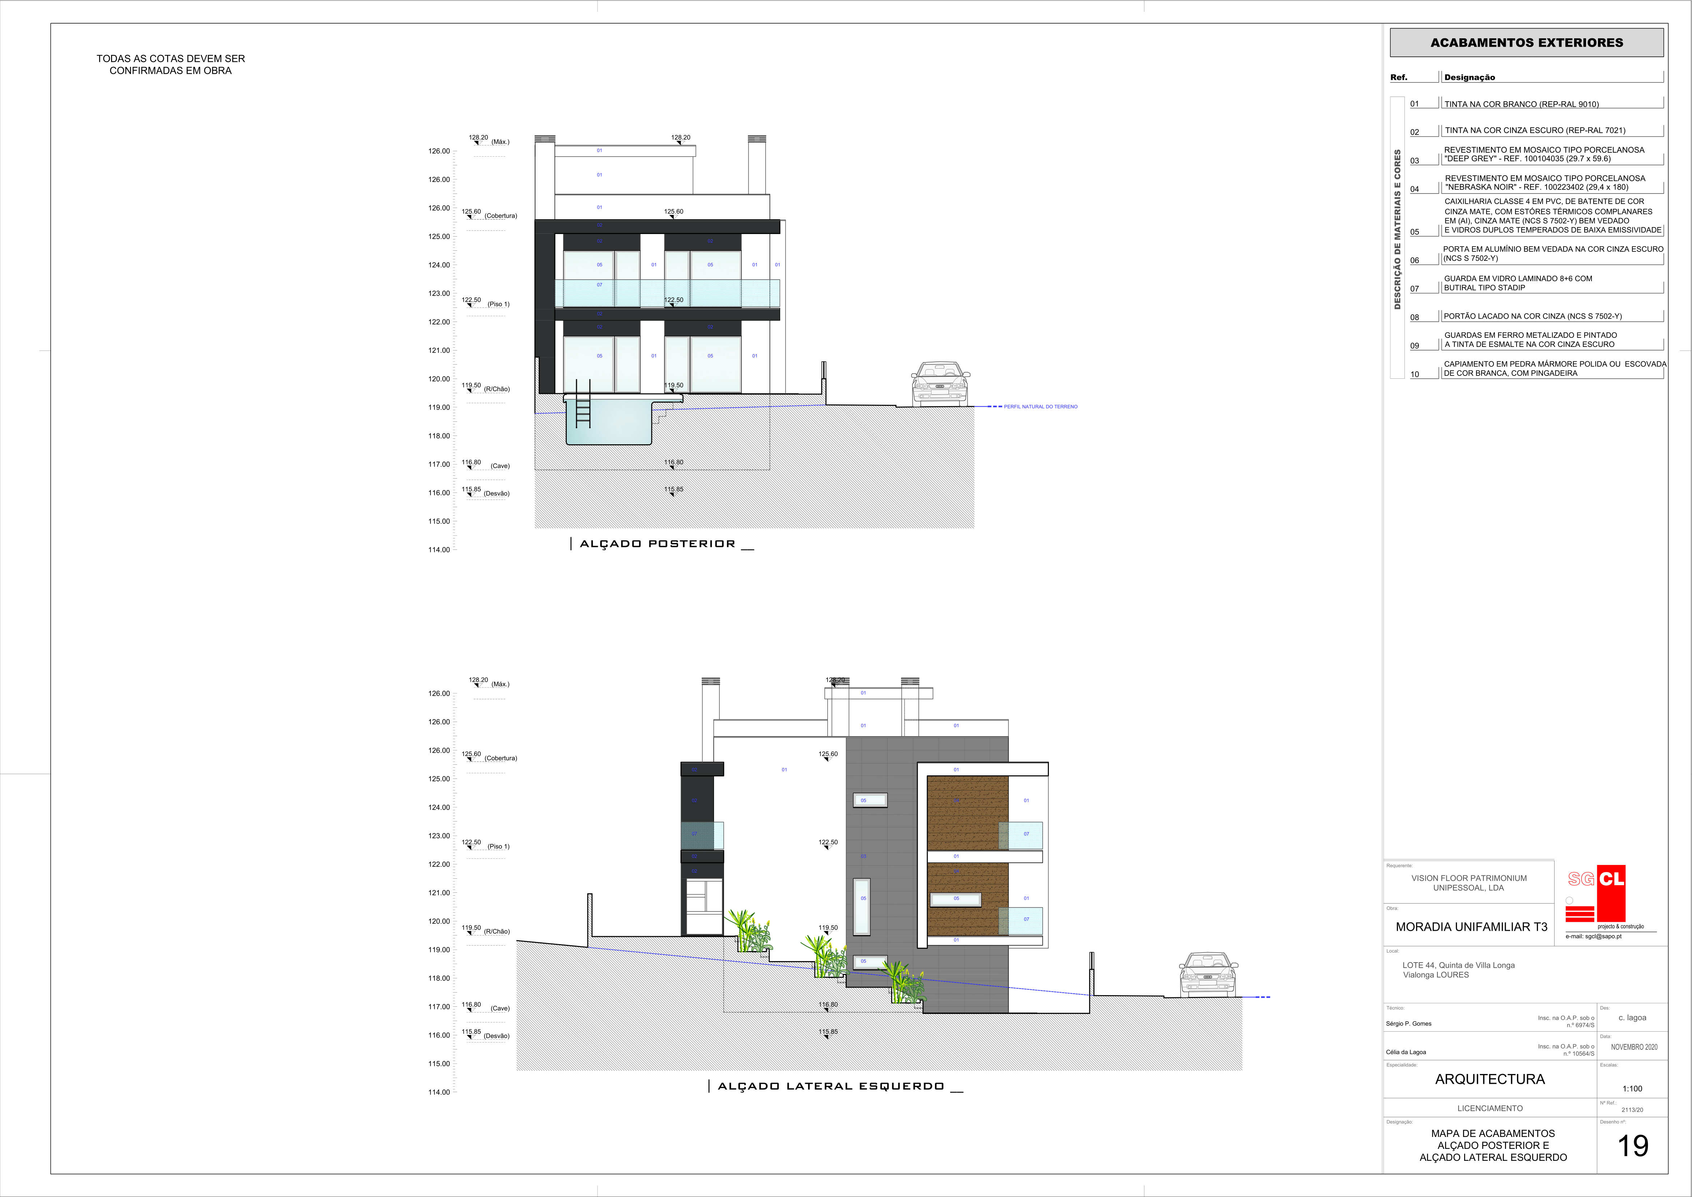This screenshot has width=1692, height=1197.
Task: Select the car in the Alçado Posterior drawing
Action: point(940,383)
